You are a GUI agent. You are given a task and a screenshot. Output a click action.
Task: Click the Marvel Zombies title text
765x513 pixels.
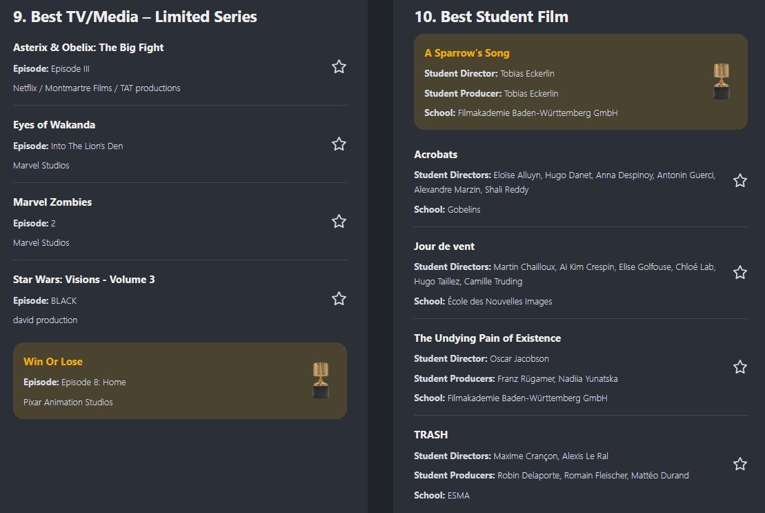(52, 202)
